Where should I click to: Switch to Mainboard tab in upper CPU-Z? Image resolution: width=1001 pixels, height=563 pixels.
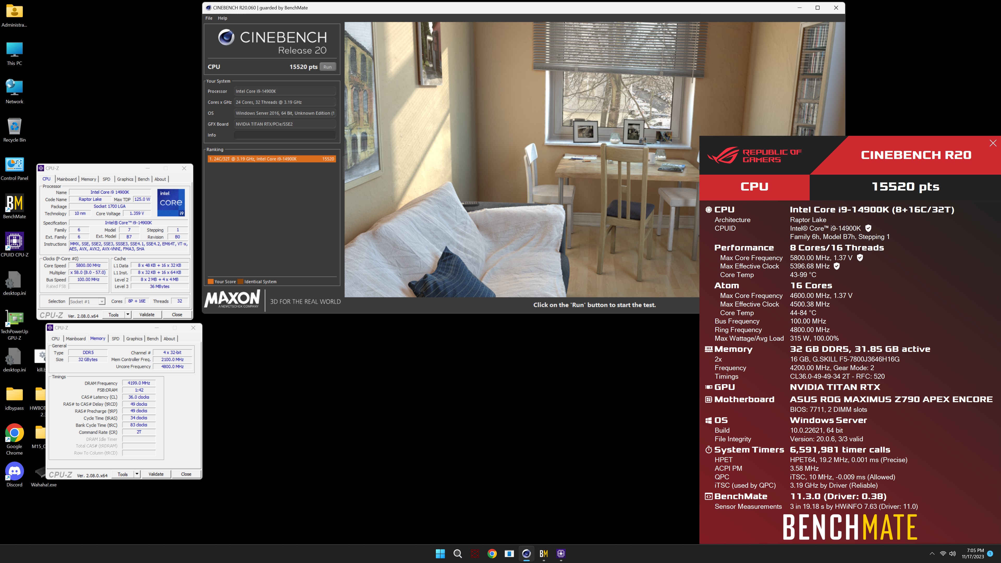tap(66, 179)
